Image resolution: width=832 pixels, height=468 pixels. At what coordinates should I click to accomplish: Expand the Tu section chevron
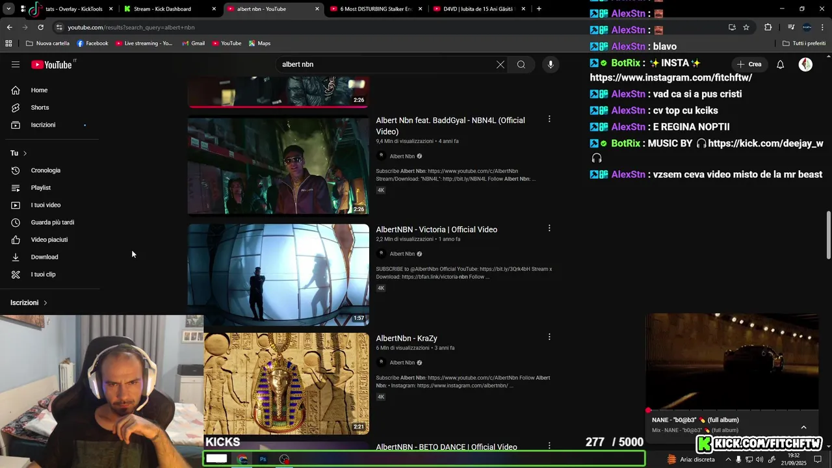[x=25, y=153]
